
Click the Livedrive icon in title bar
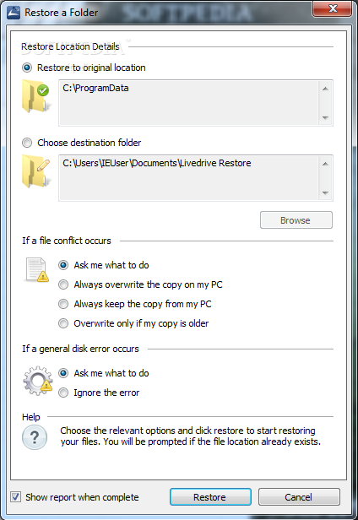click(14, 13)
